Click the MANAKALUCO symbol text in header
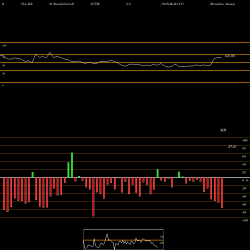The image size is (250, 250). pos(172,4)
